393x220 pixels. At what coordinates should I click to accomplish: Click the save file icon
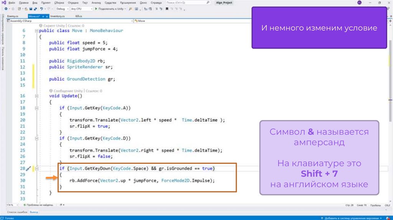31,9
